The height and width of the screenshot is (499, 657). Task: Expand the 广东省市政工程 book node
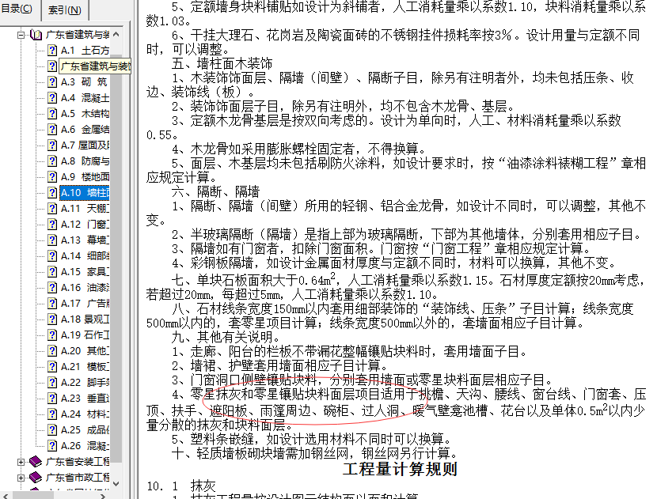tap(21, 478)
